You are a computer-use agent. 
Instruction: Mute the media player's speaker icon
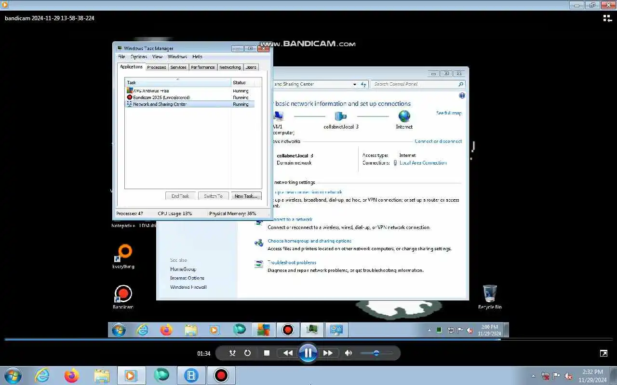coord(349,353)
